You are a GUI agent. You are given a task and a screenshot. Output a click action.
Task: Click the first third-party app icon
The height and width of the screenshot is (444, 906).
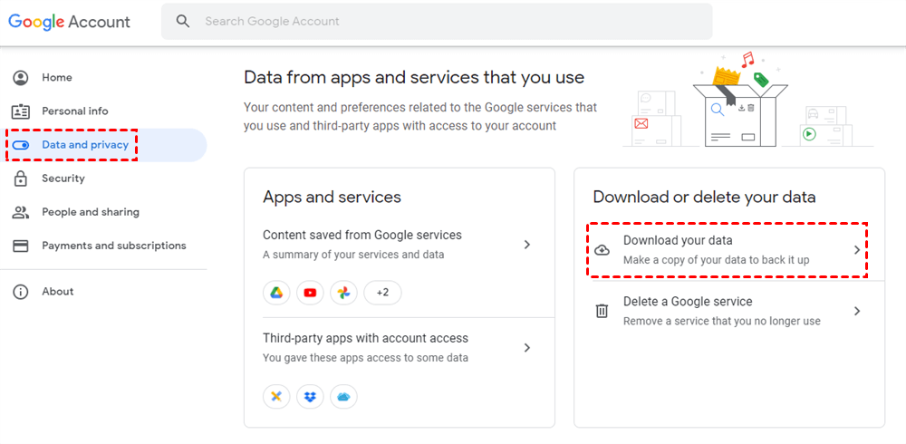276,397
